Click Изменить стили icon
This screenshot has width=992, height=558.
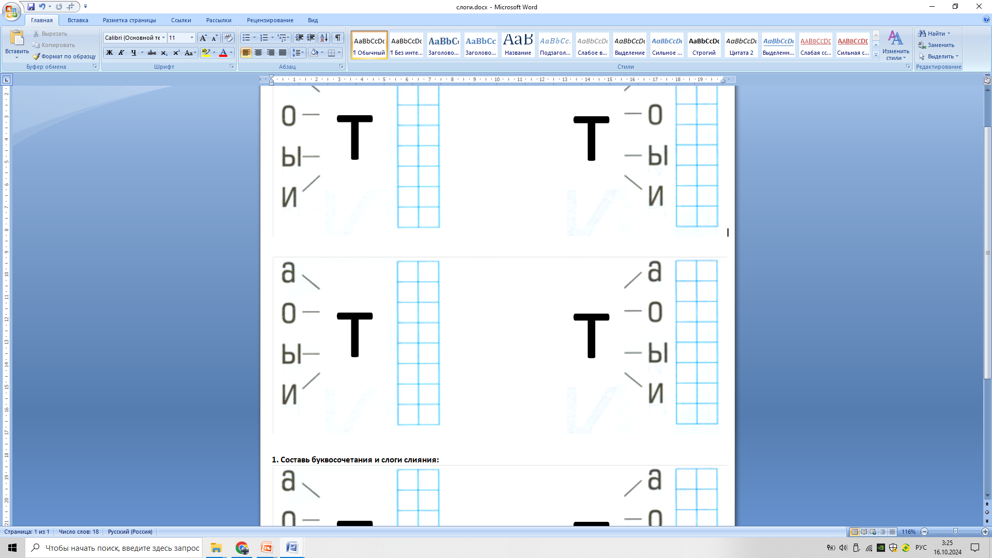[x=895, y=45]
